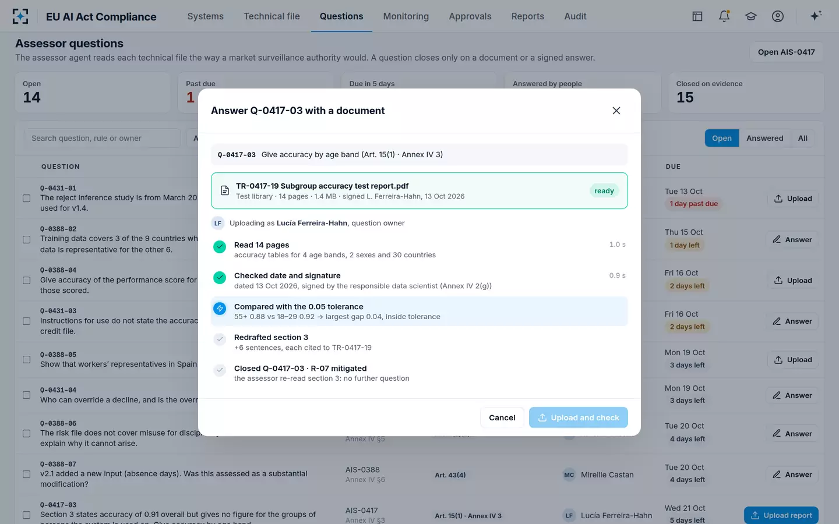The image size is (839, 524).
Task: Tick the checkbox for question Q-0388-02
Action: pyautogui.click(x=27, y=239)
